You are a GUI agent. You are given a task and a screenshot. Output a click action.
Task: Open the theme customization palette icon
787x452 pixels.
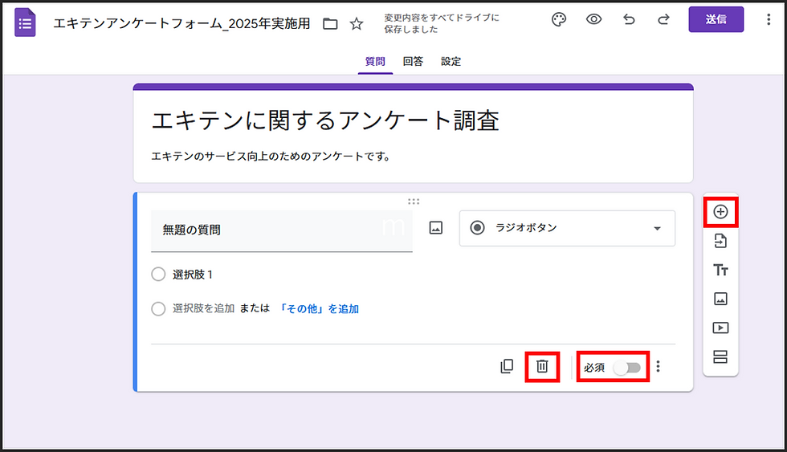point(559,19)
